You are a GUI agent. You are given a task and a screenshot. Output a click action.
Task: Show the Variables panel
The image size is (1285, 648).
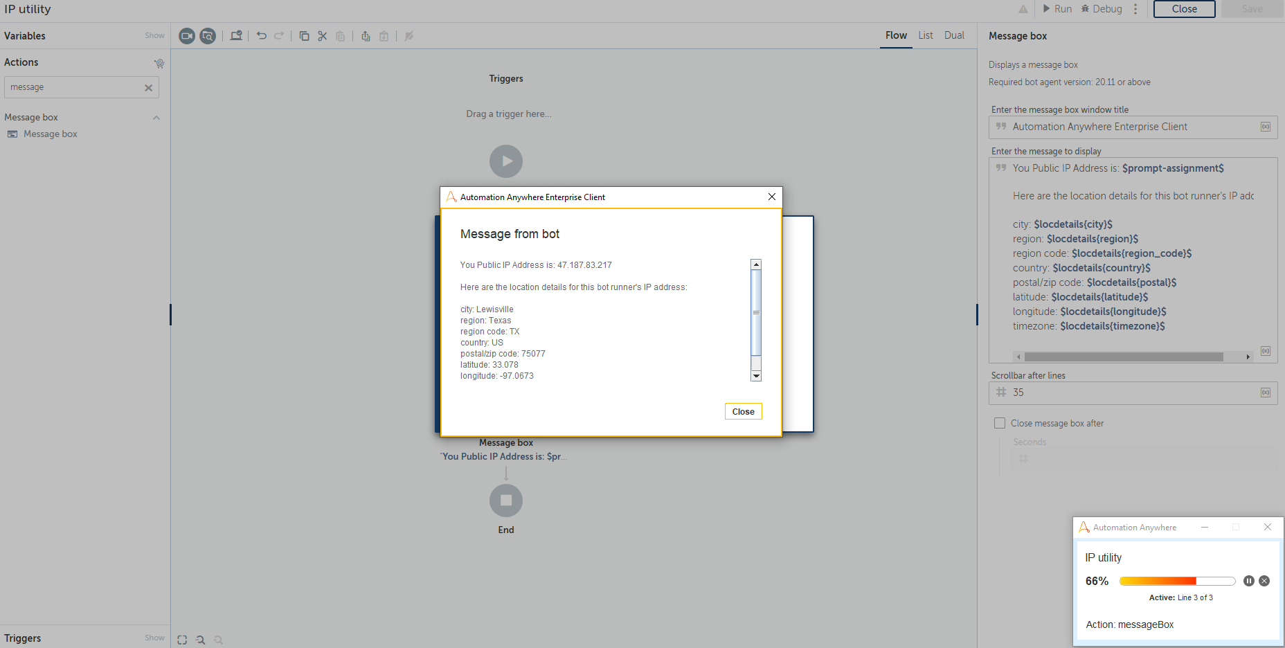click(154, 35)
